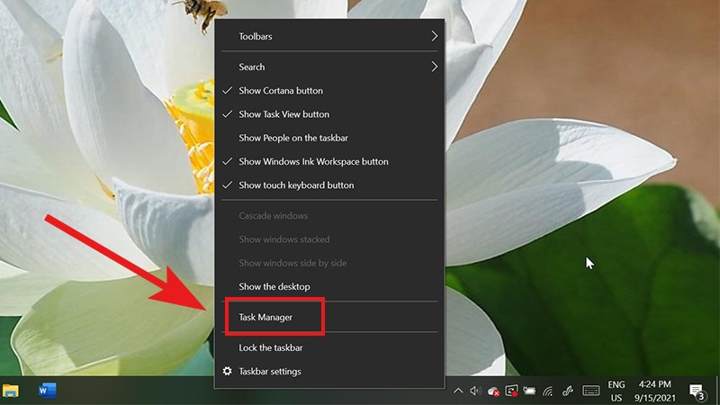This screenshot has width=720, height=405.
Task: Open the Wi-Fi network tray icon
Action: click(548, 391)
